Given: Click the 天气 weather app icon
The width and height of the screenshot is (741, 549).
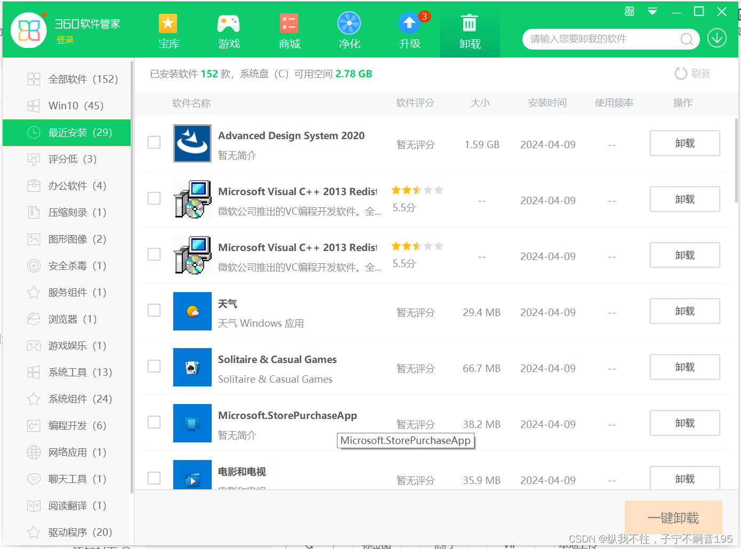Looking at the screenshot, I should (192, 311).
